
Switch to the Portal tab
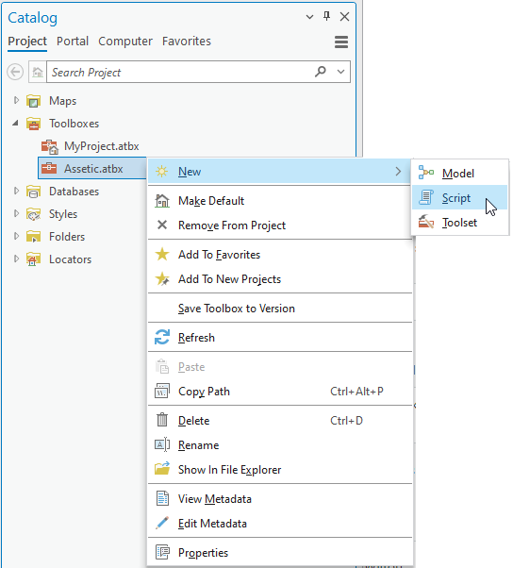pos(73,42)
